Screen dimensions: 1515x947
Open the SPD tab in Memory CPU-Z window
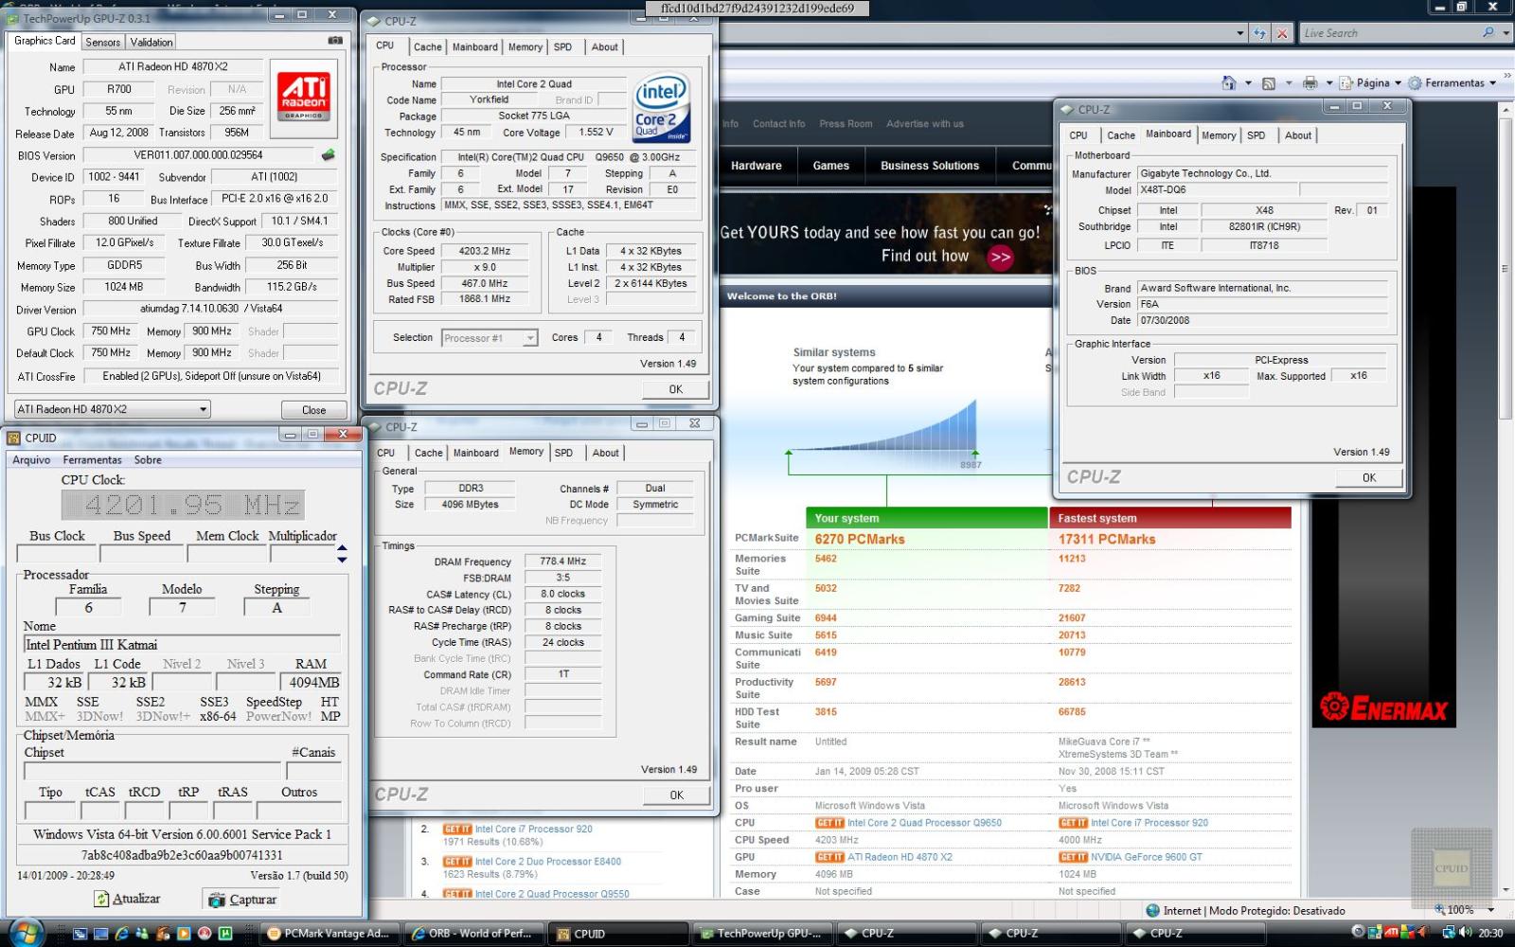point(563,453)
